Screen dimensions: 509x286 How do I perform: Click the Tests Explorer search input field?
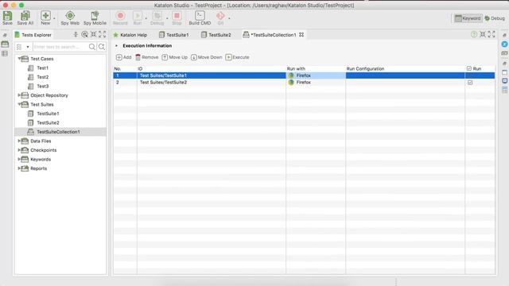[x=60, y=47]
